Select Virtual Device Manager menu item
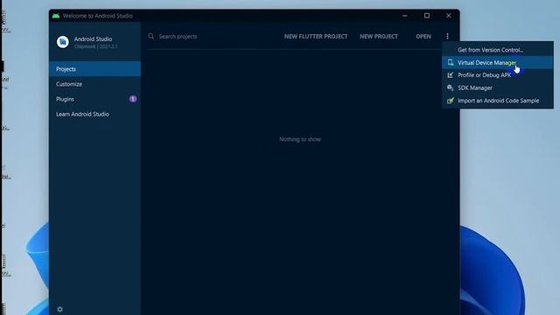The width and height of the screenshot is (560, 315). (x=498, y=62)
